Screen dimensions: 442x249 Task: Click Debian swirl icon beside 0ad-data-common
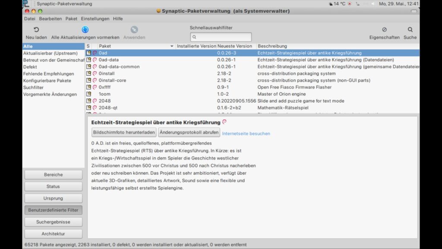95,67
